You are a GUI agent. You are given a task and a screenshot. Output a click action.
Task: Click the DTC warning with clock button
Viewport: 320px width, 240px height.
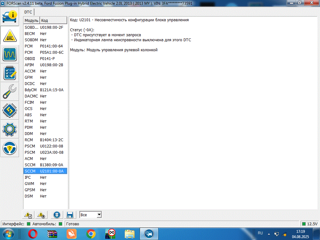click(x=41, y=215)
